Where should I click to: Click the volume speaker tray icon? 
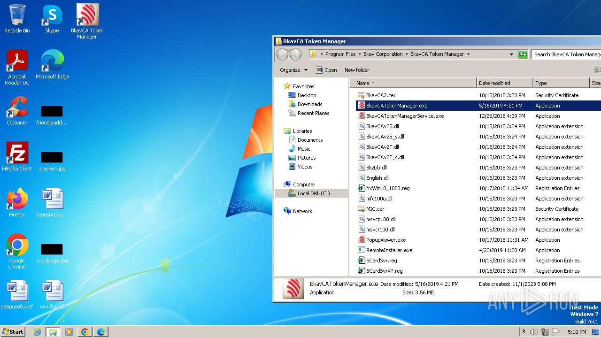pos(534,332)
